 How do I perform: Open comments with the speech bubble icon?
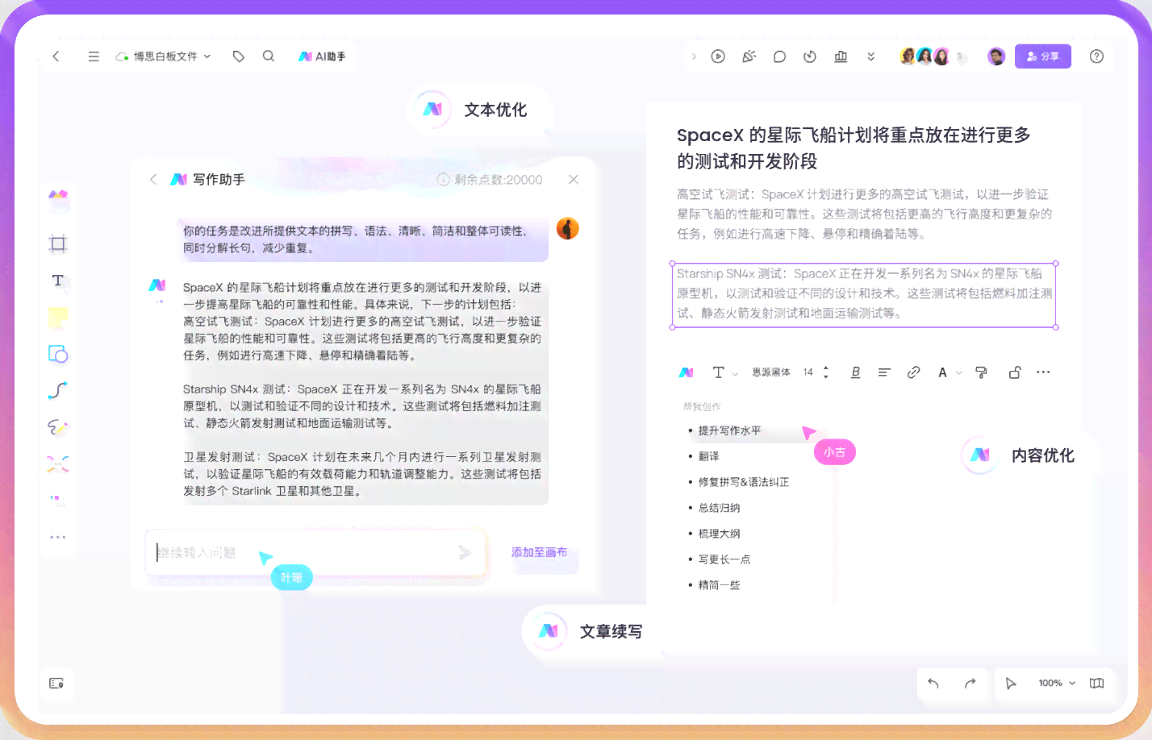pos(779,56)
